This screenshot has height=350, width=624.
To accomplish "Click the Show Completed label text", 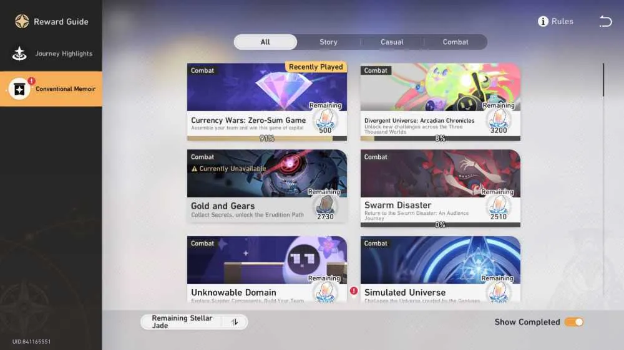I will pyautogui.click(x=527, y=322).
